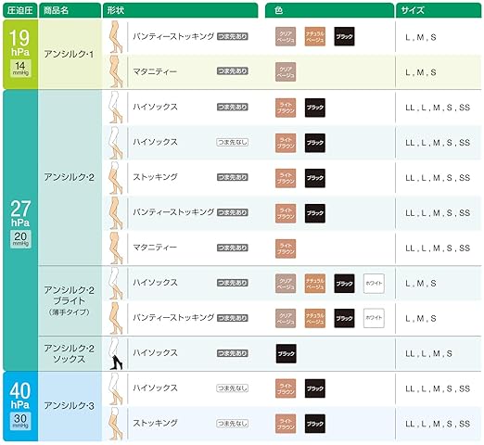The image size is (484, 445).
Task: Click leg icon of アンシルク·2 ストッキング つま先あり row
Action: click(116, 178)
